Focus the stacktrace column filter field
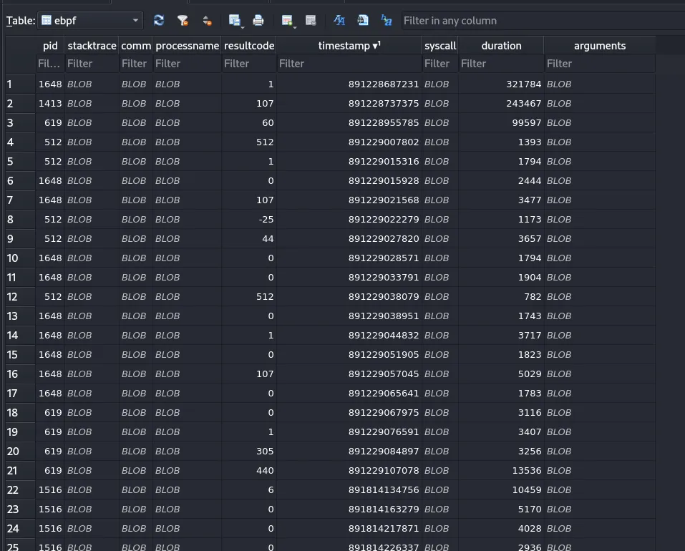Image resolution: width=685 pixels, height=551 pixels. (x=92, y=64)
